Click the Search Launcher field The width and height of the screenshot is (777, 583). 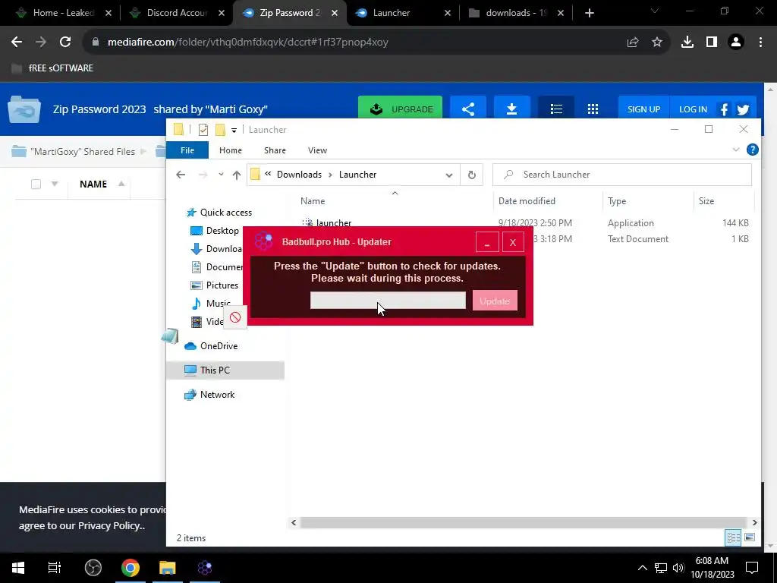(x=622, y=175)
